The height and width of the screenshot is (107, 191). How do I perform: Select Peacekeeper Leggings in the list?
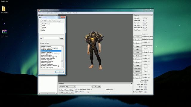[47, 61]
